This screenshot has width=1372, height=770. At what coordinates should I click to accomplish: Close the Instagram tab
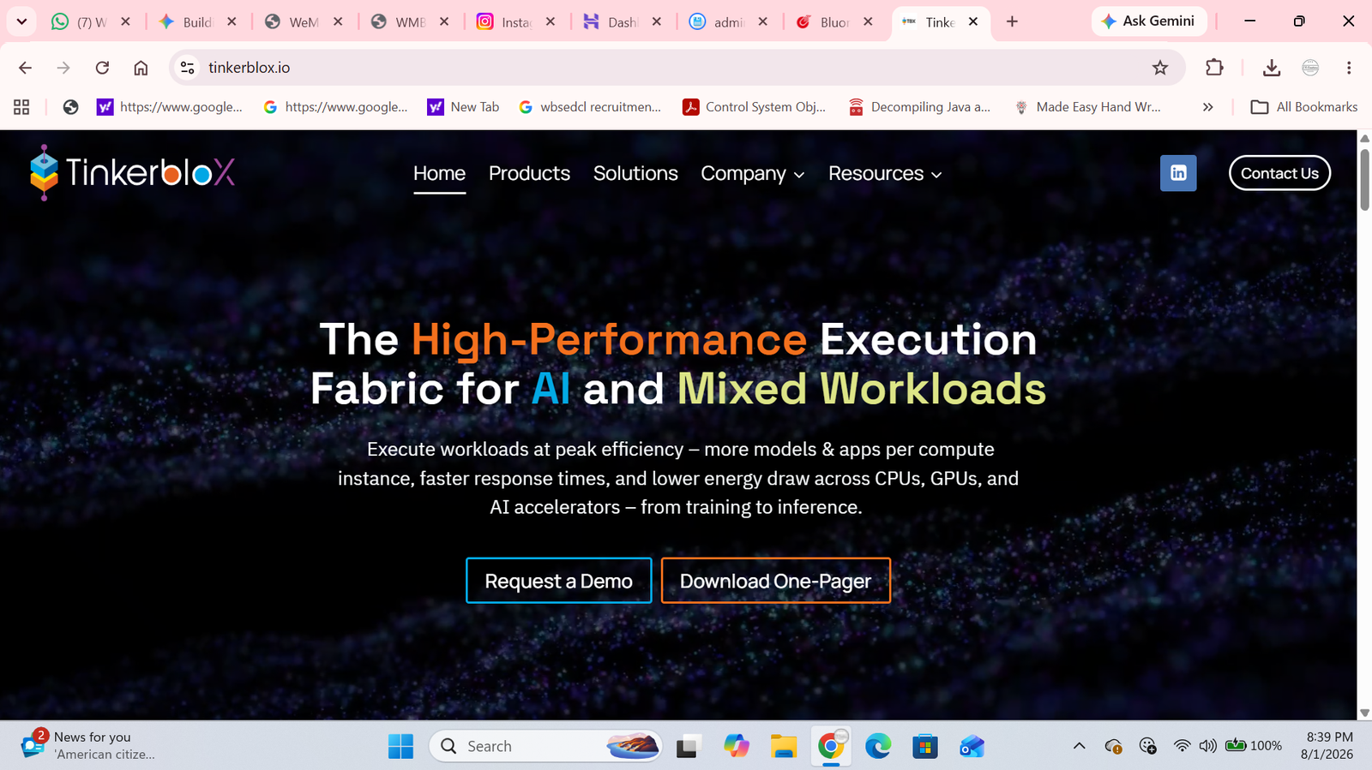coord(551,21)
